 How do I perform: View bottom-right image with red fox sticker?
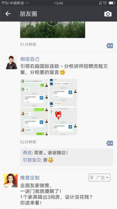63,122
